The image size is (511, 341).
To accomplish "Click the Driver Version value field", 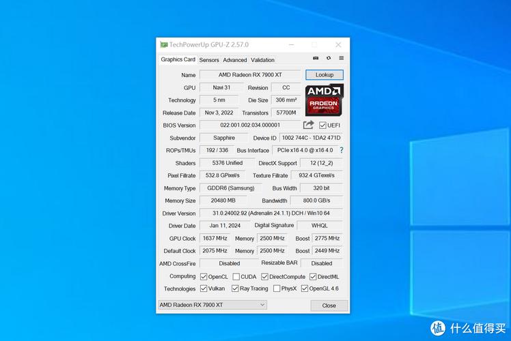I will (271, 213).
